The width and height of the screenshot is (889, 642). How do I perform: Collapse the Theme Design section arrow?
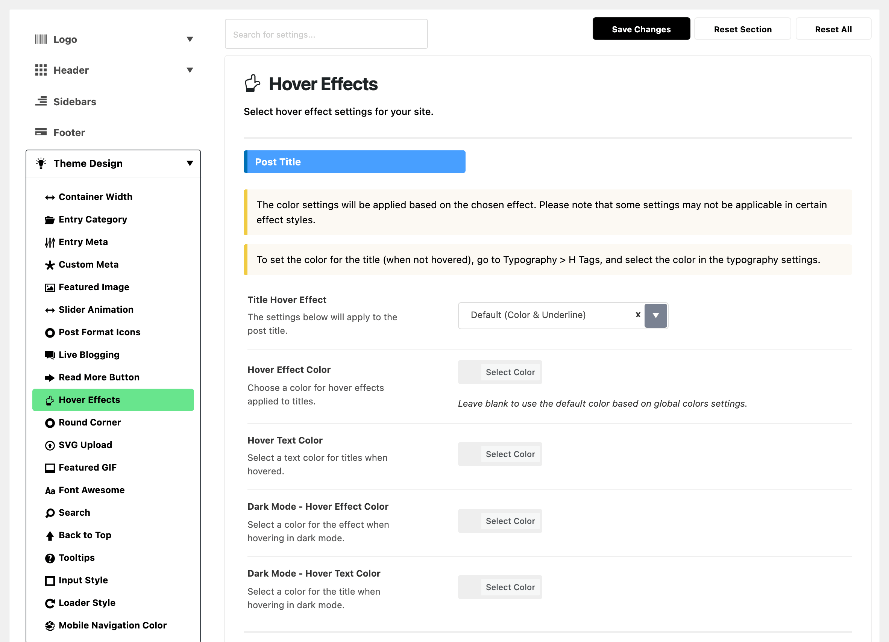pyautogui.click(x=190, y=164)
